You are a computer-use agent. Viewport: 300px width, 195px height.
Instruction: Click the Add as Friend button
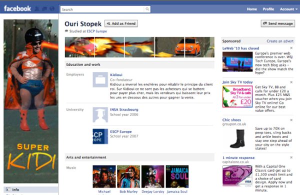click(121, 23)
